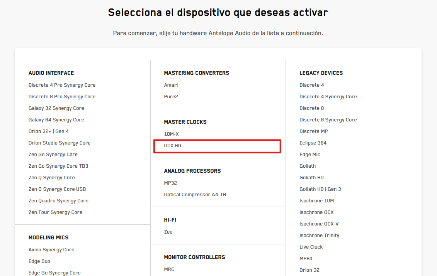Select Discrete MP legacy device
The image size is (437, 276).
[313, 131]
